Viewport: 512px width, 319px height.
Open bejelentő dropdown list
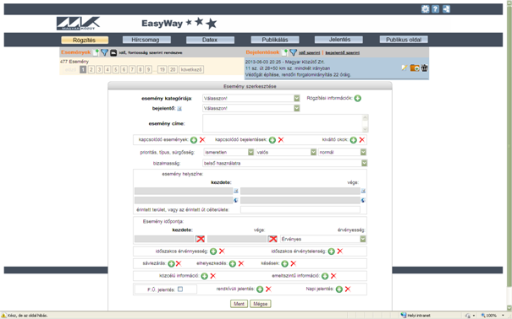[x=251, y=108]
